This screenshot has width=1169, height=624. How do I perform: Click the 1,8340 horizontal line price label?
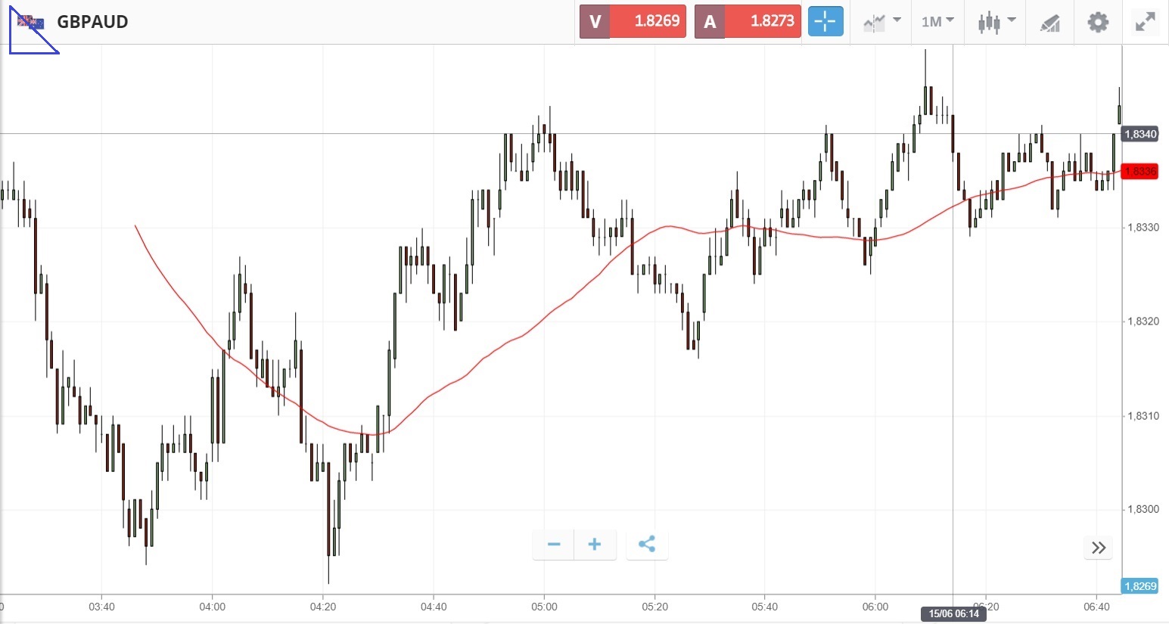click(x=1139, y=135)
